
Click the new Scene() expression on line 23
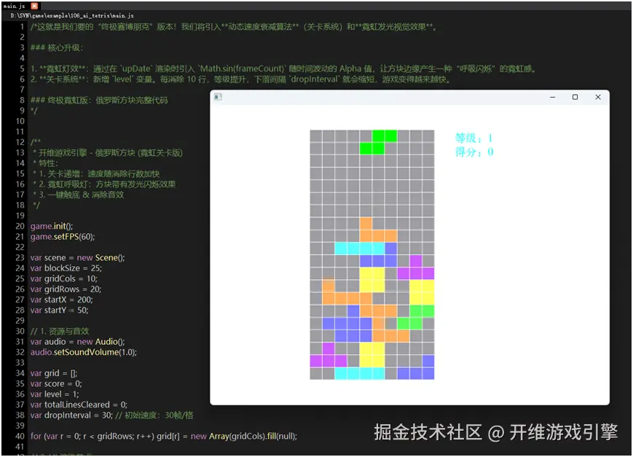(x=103, y=257)
